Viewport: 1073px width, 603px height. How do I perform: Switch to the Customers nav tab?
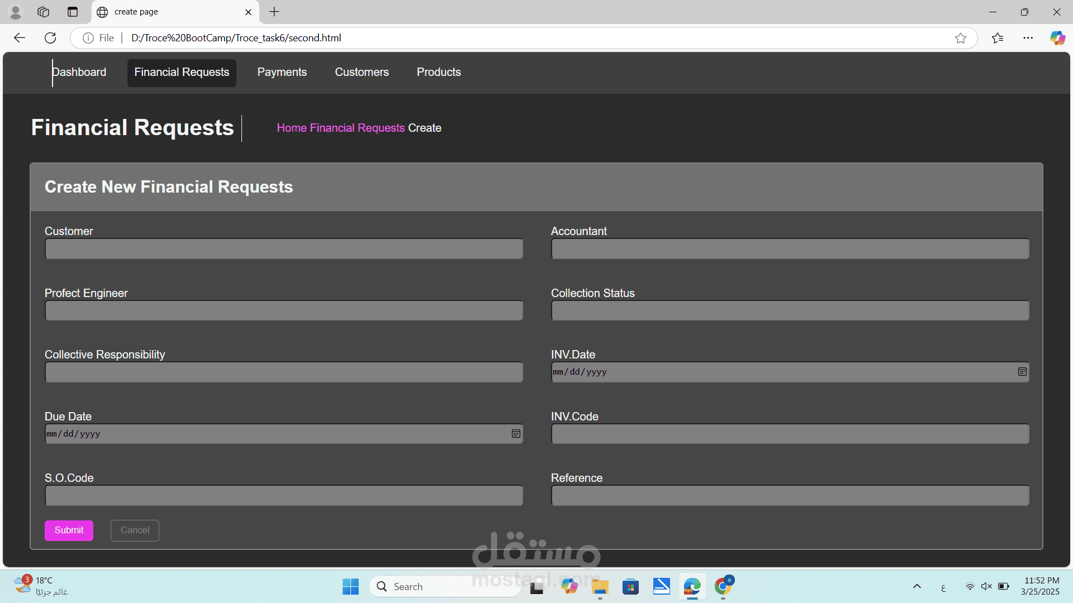coord(362,73)
